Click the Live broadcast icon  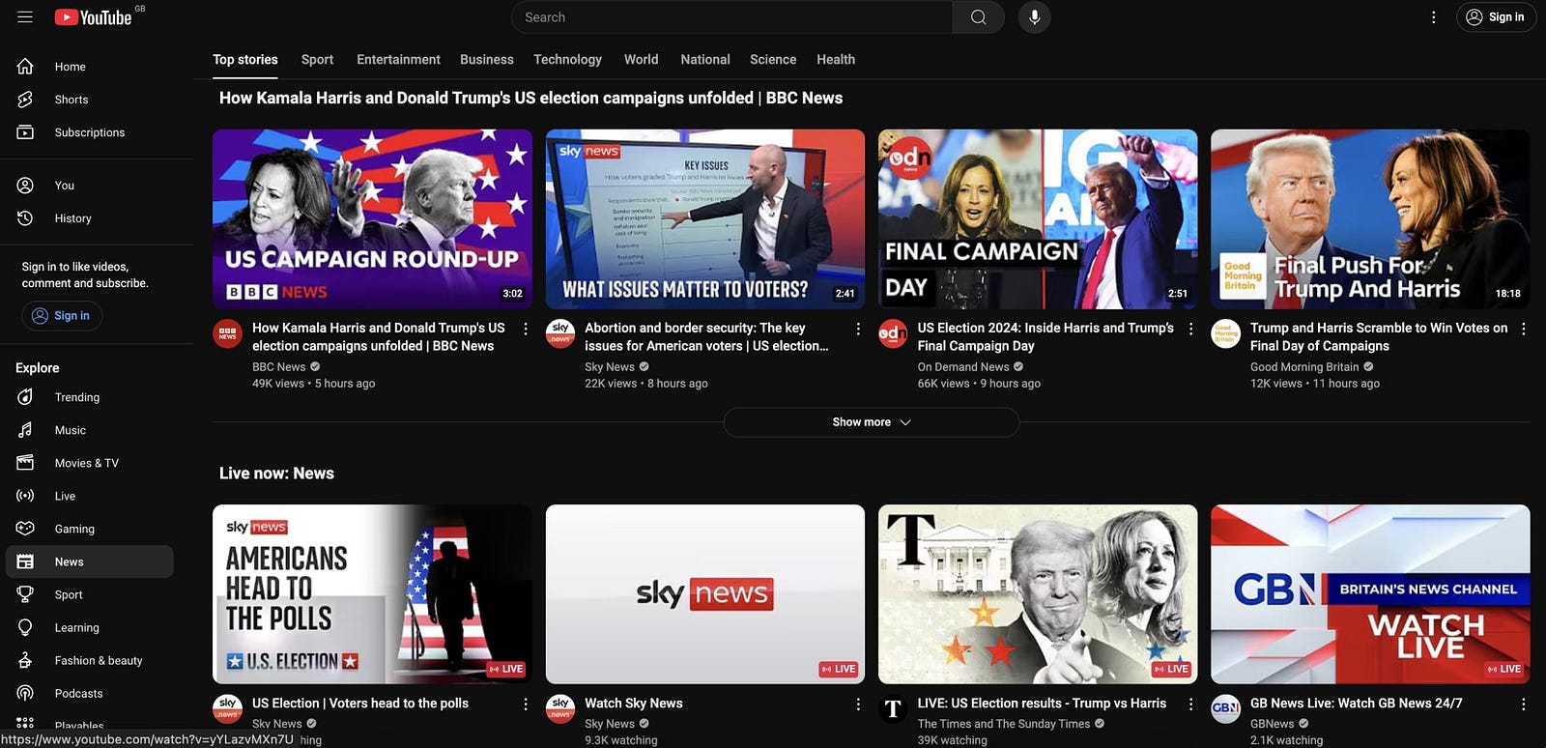pos(25,496)
